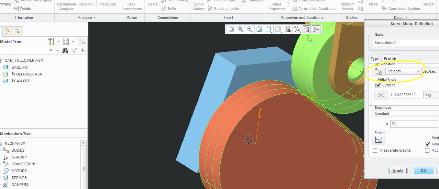Switch to the Type tab
The image size is (439, 189).
(x=375, y=59)
